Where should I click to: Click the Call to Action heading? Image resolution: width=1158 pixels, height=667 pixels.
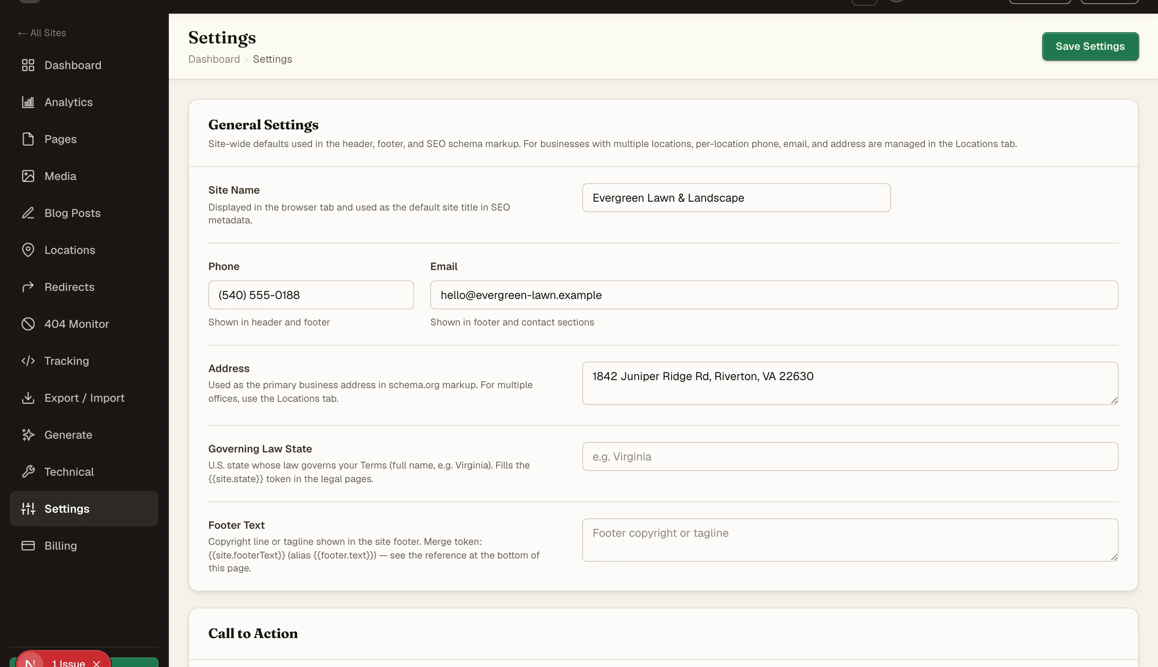pyautogui.click(x=253, y=633)
